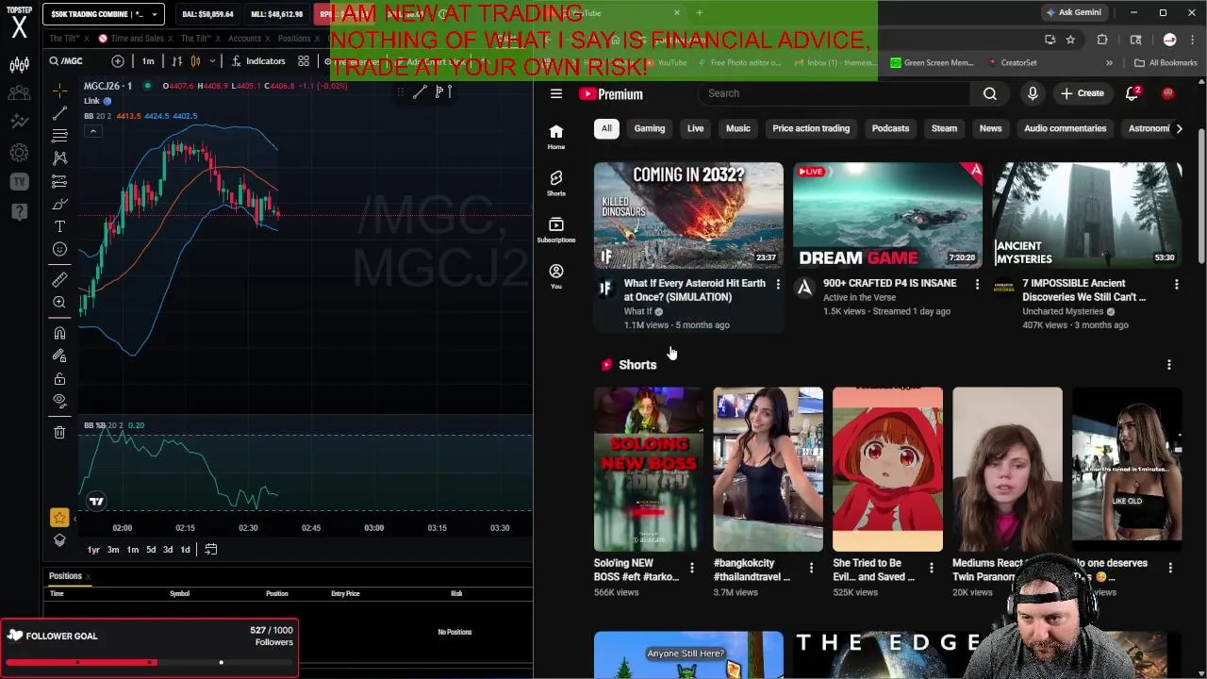Open the object tree layers icon
The width and height of the screenshot is (1207, 679).
(59, 540)
